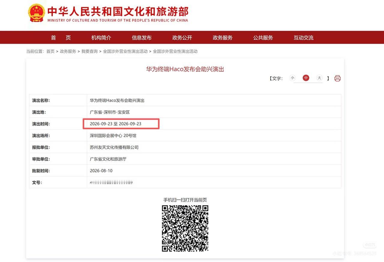
Task: Open 互动交流 navigation item
Action: [x=304, y=37]
